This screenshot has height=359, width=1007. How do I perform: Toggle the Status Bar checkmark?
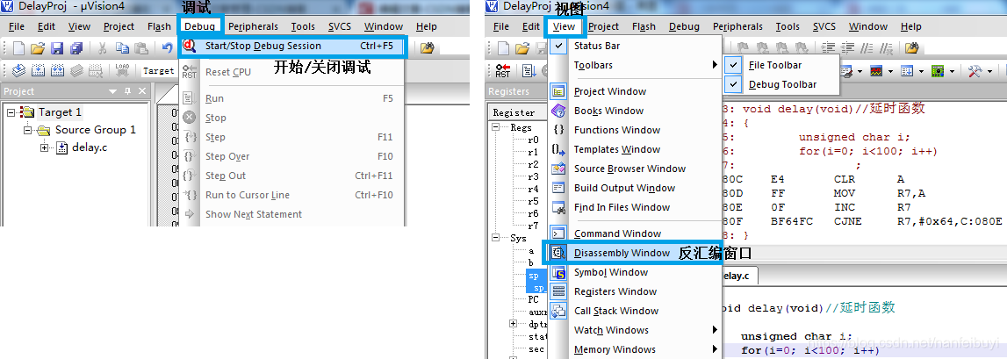(558, 46)
